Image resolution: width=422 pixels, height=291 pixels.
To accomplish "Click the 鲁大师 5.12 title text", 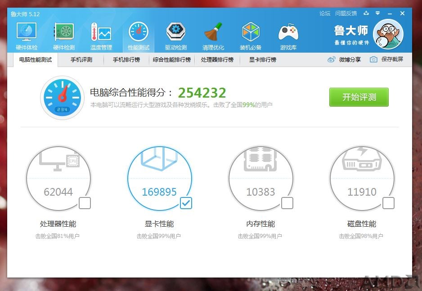I will (x=25, y=14).
